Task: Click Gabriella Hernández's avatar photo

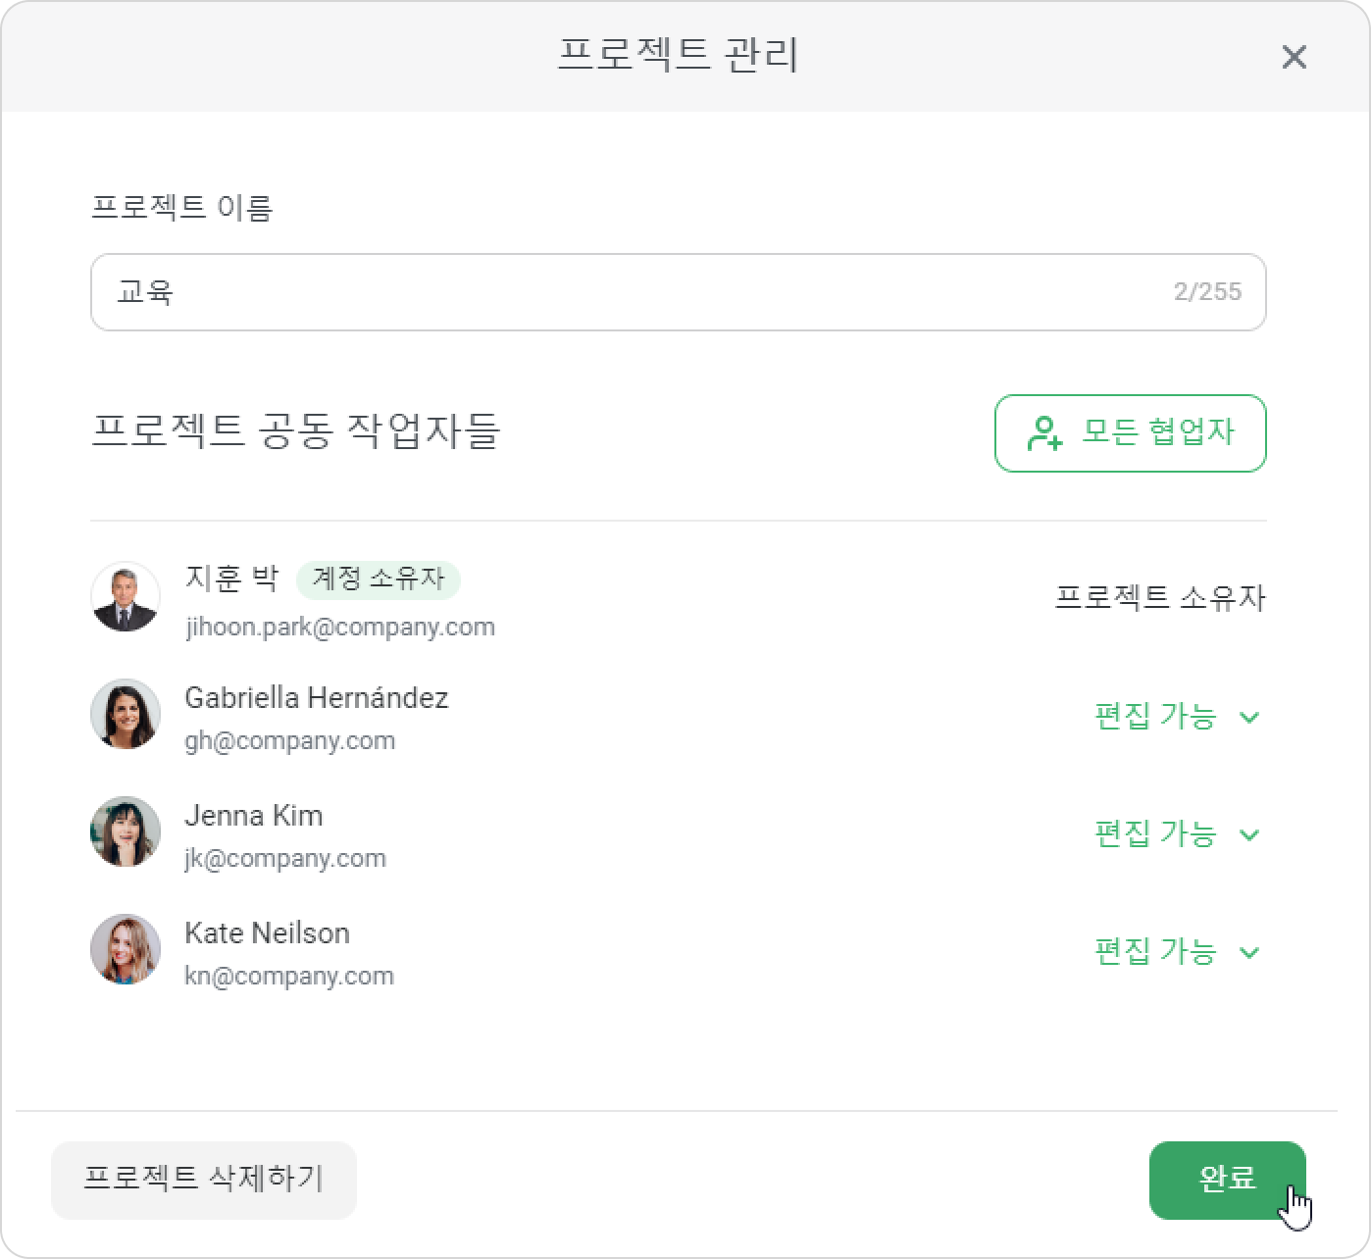Action: 126,714
